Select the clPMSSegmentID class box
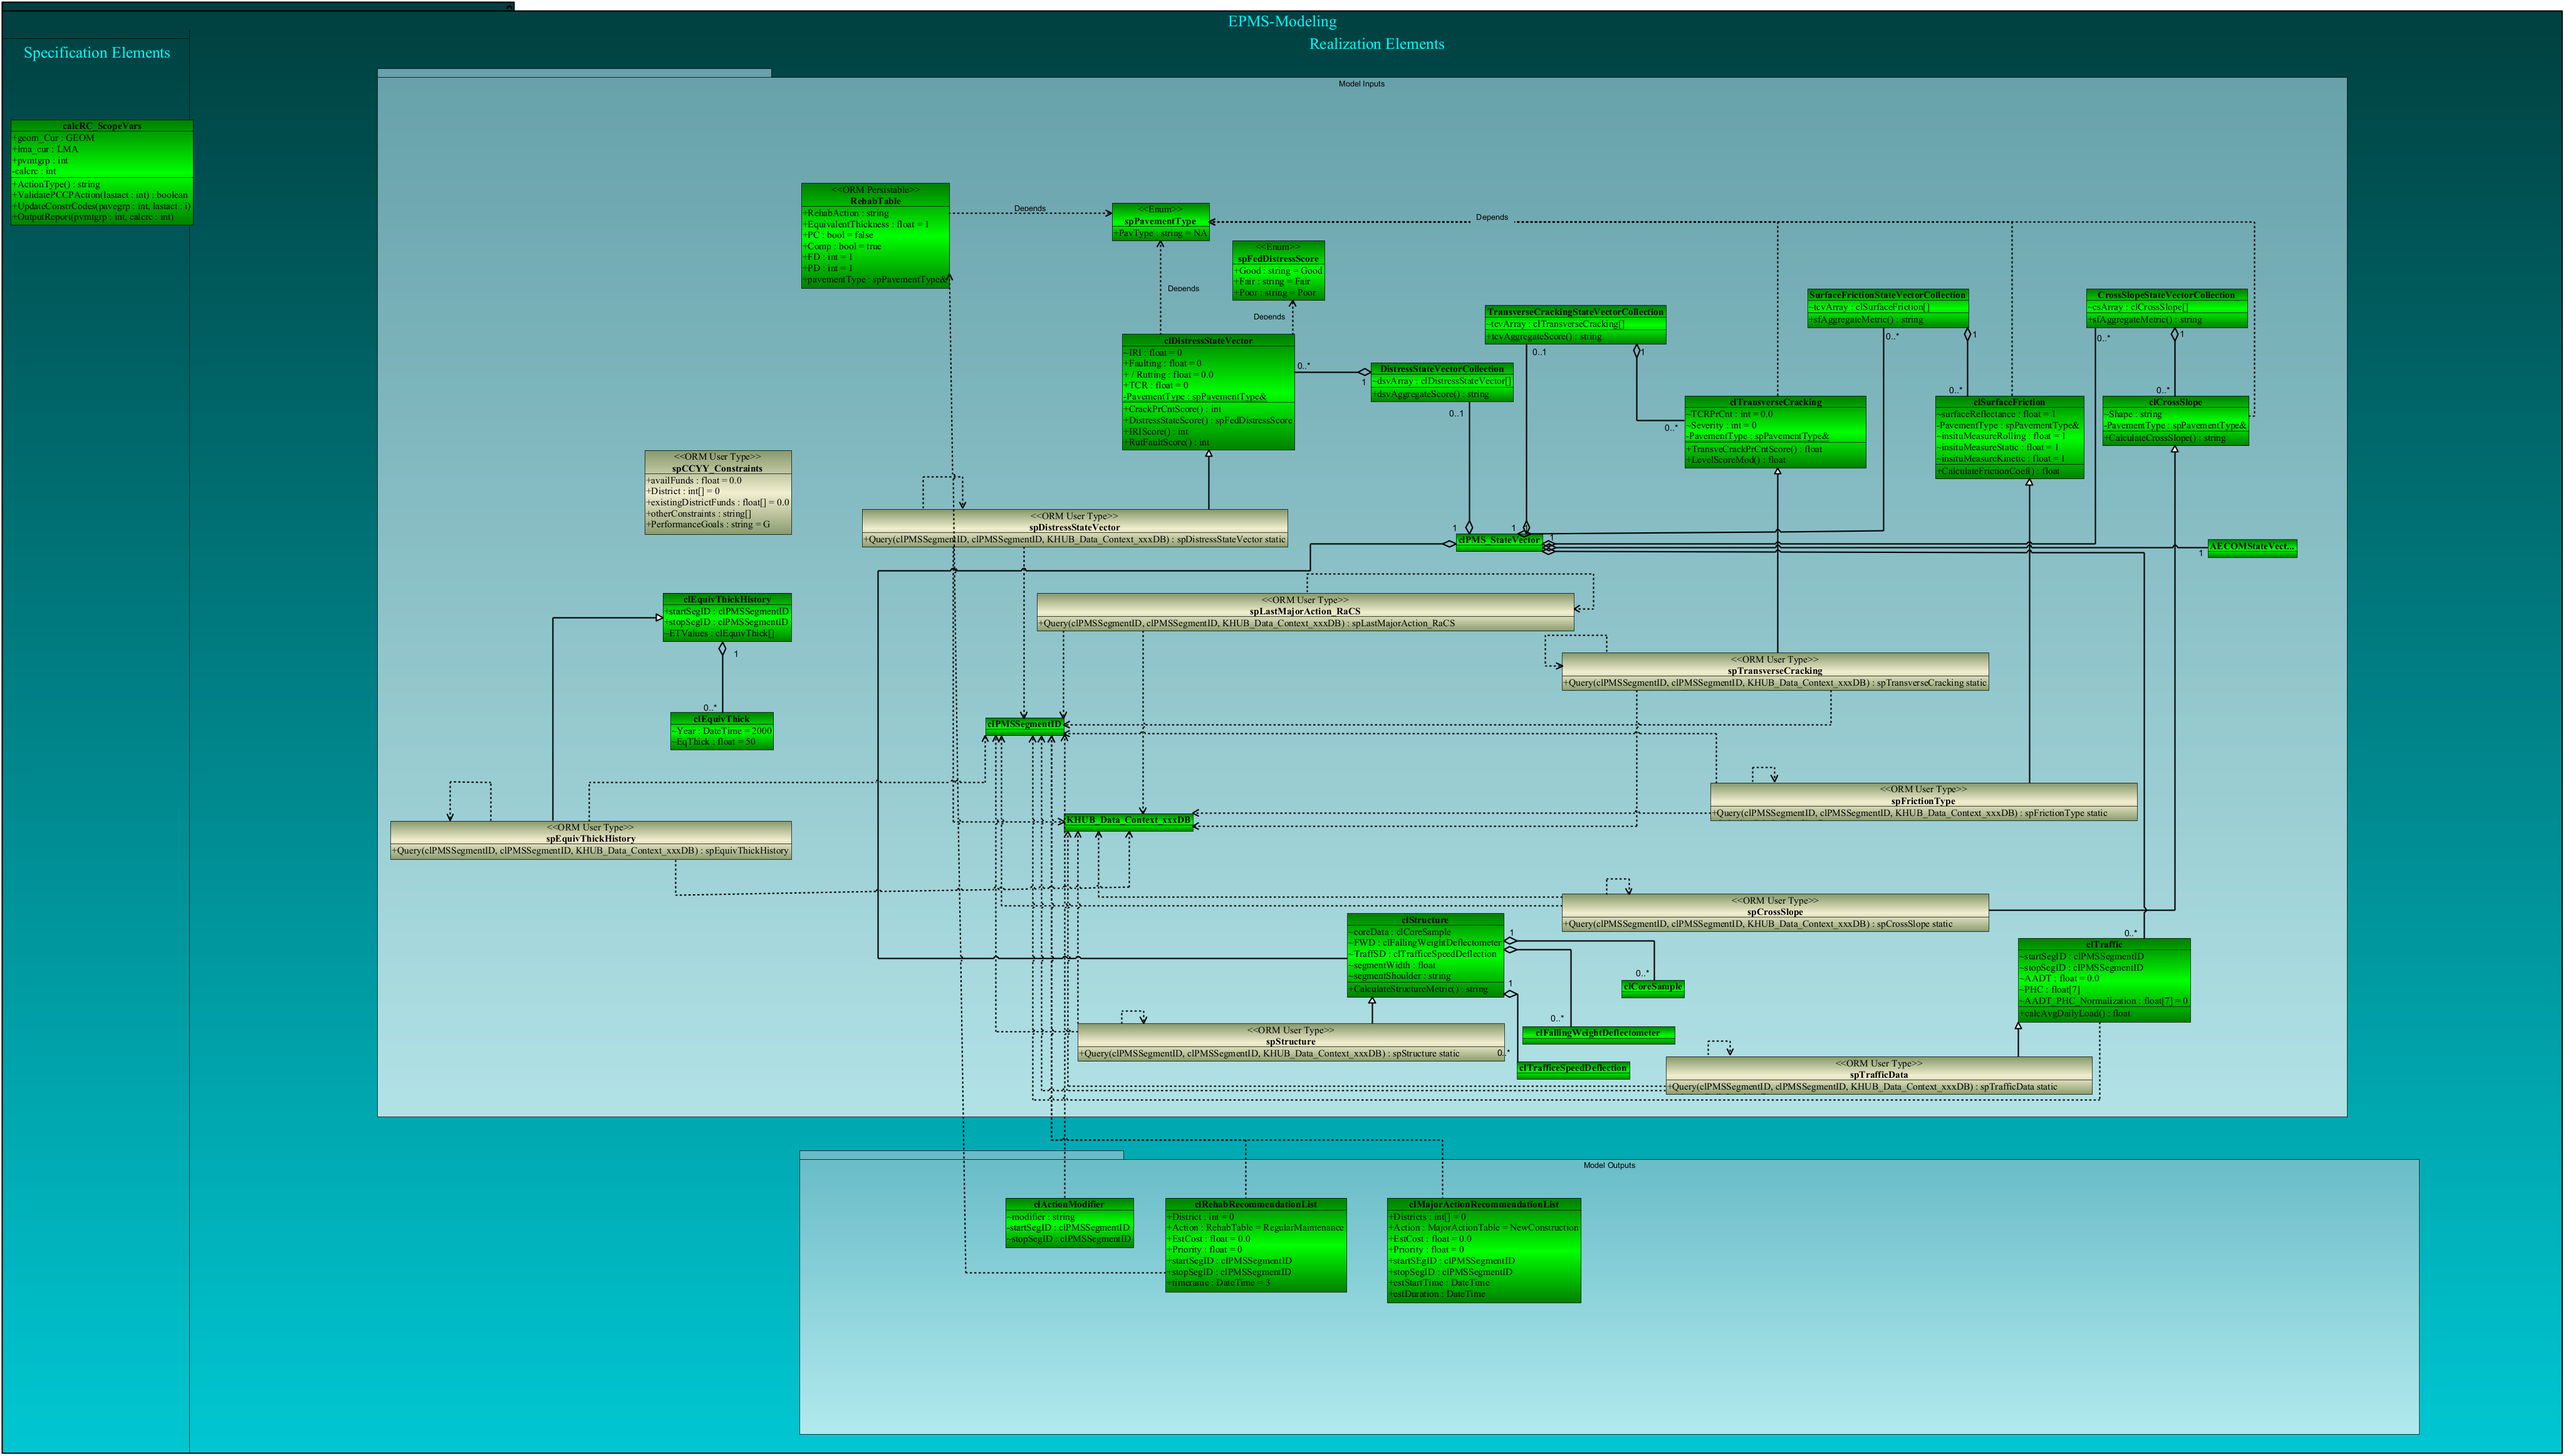 [x=1024, y=725]
